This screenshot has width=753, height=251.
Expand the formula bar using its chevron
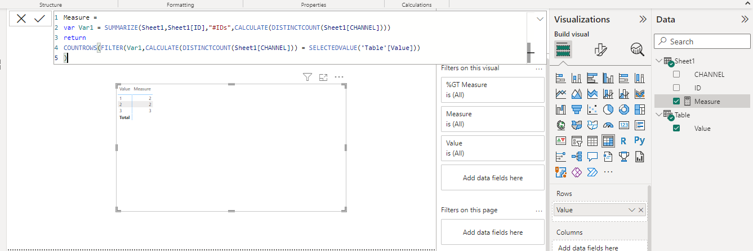[x=541, y=19]
